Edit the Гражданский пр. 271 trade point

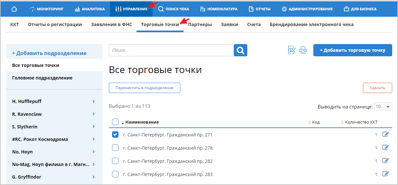point(385,134)
